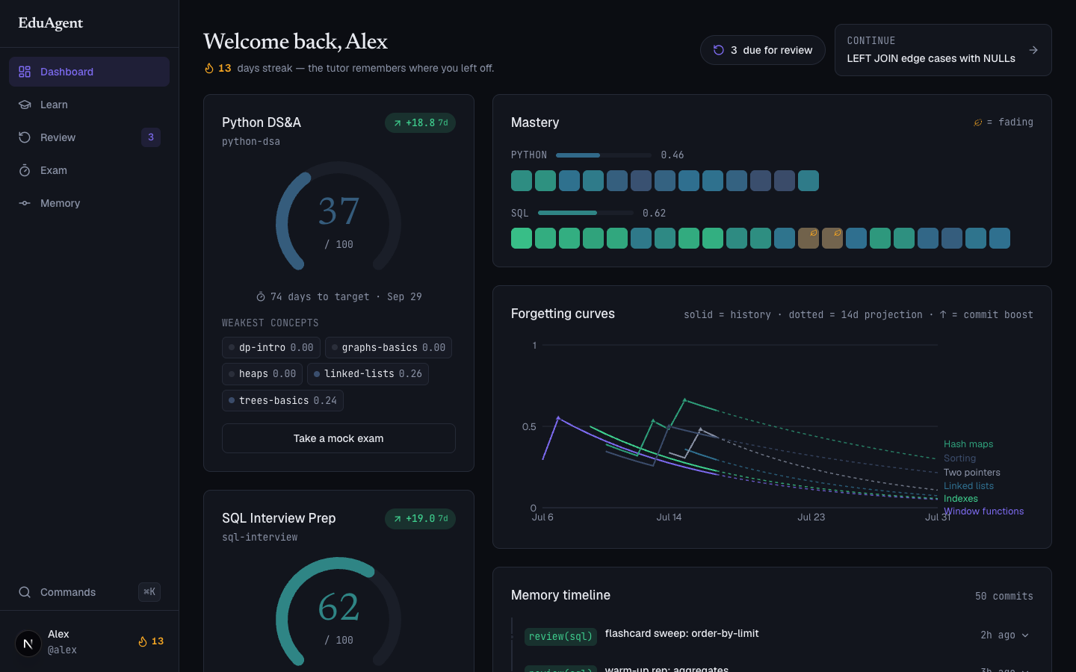Open the Memory page

[89, 203]
